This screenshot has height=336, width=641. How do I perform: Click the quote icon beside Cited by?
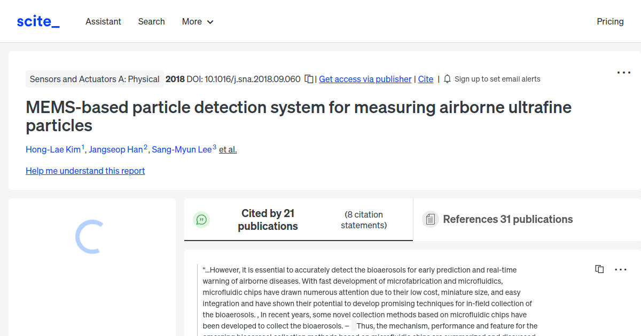tap(201, 219)
